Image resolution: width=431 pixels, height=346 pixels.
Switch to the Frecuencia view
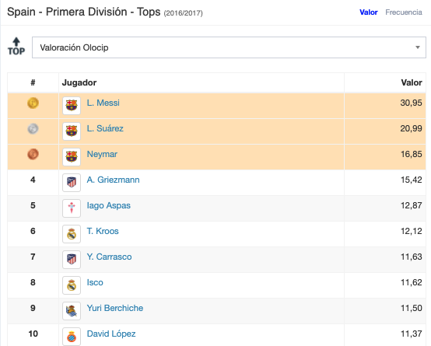(x=404, y=12)
